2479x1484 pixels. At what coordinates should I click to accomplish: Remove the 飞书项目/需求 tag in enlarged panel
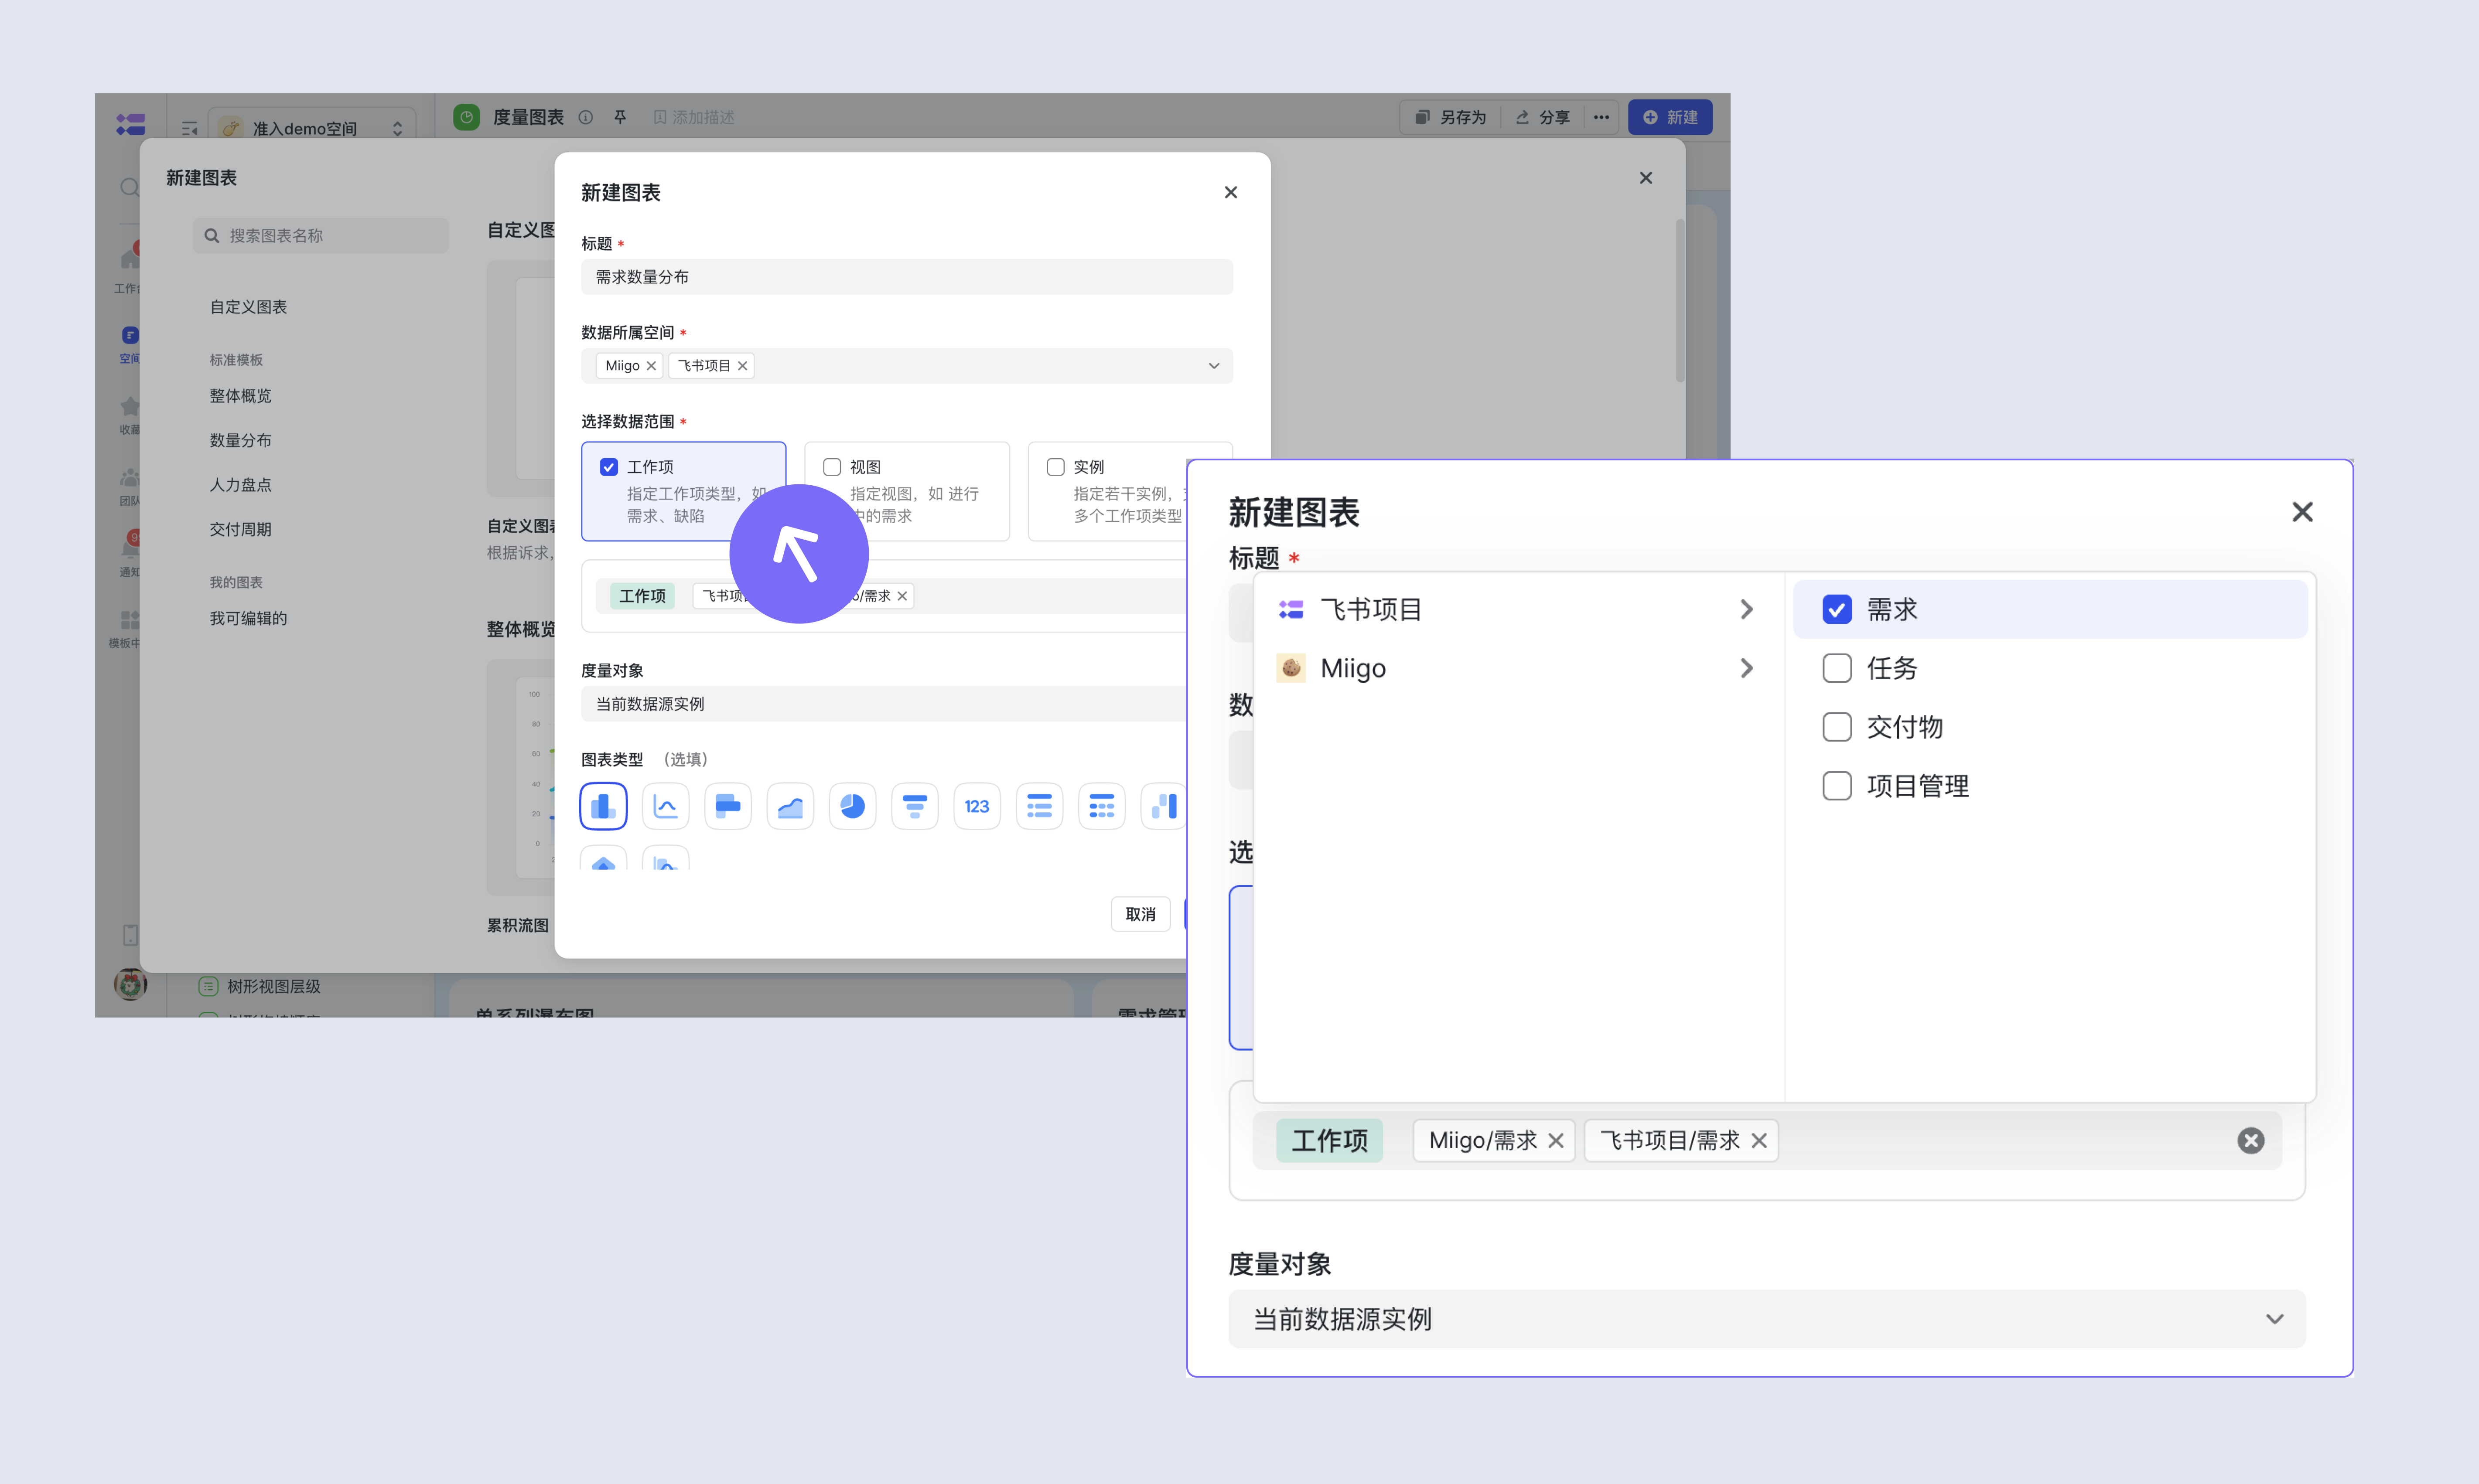click(x=1759, y=1140)
